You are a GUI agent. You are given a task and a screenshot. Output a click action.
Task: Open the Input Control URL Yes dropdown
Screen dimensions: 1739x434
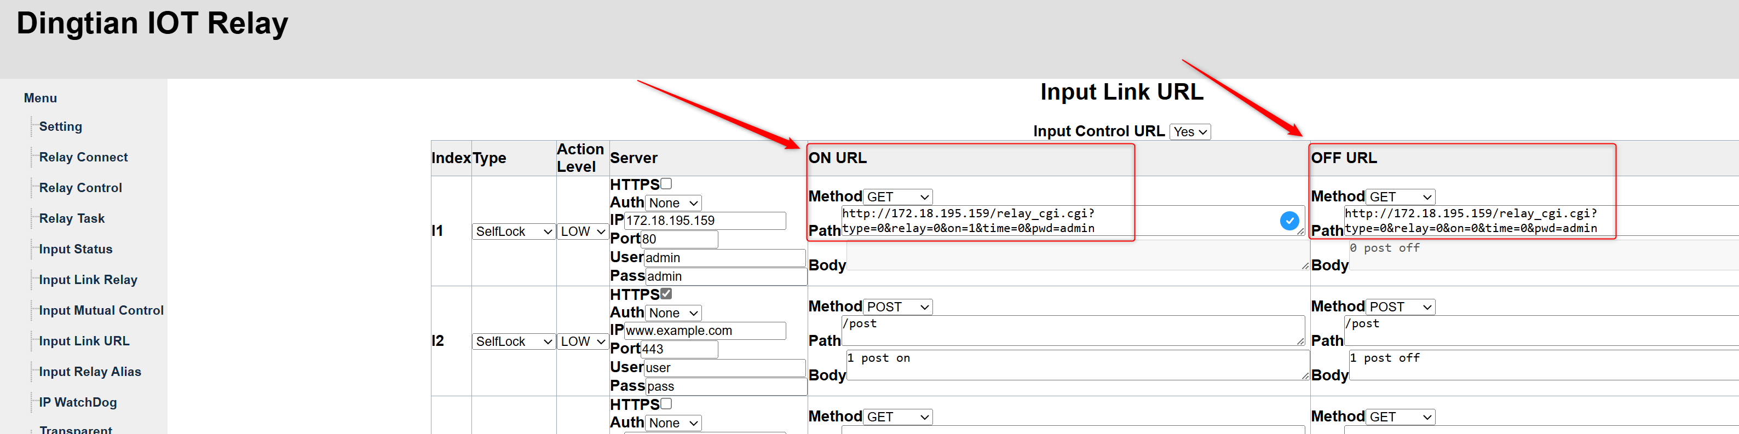coord(1189,131)
